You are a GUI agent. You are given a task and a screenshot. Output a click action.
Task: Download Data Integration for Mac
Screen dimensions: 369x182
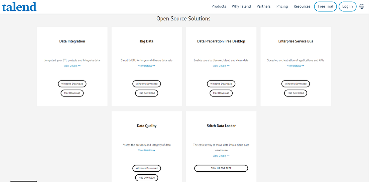pos(72,93)
